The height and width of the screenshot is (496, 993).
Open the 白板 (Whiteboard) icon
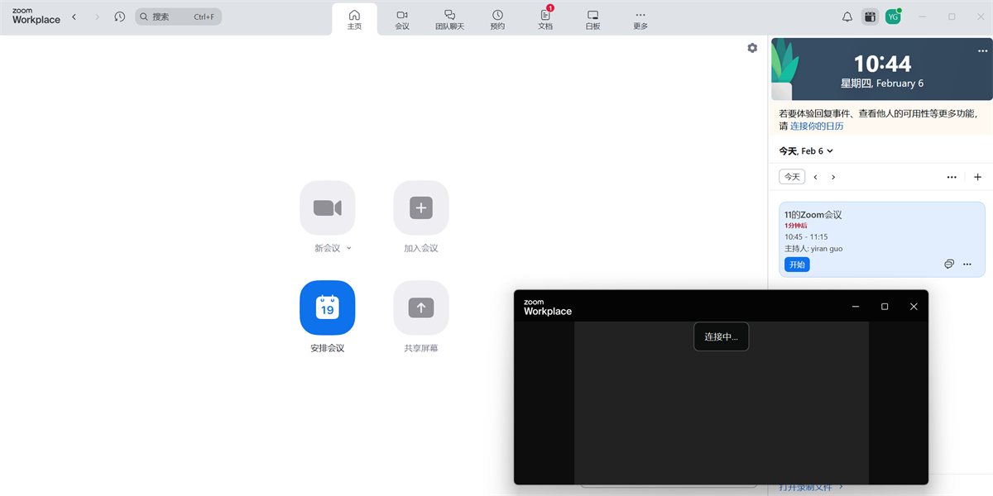(592, 18)
